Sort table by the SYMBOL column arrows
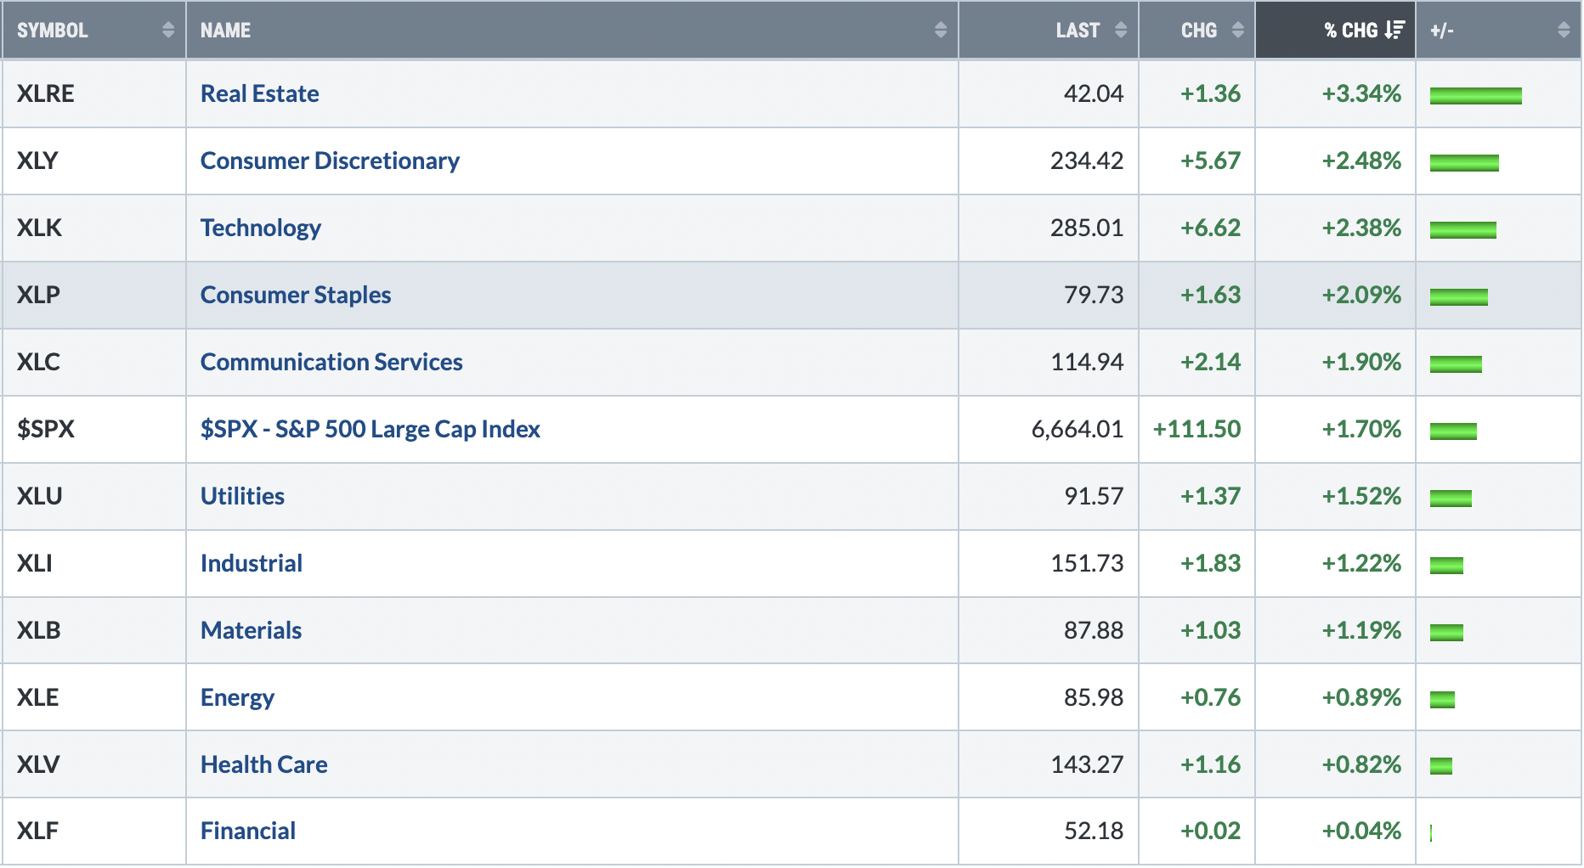Viewport: 1584px width, 868px height. pos(167,30)
